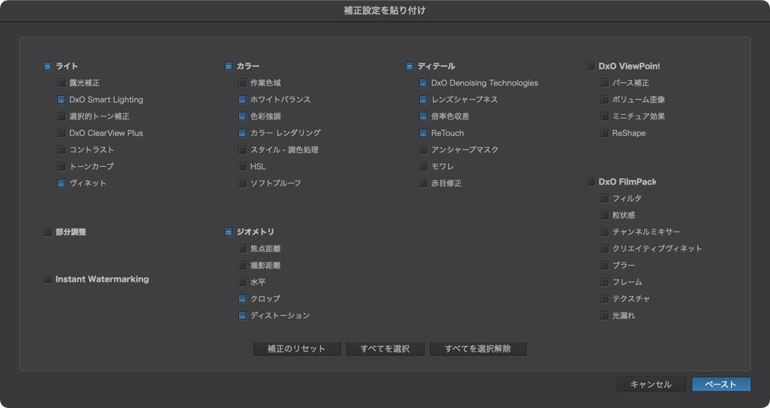Enable the 水平 checkbox
The image size is (770, 408).
pyautogui.click(x=242, y=282)
